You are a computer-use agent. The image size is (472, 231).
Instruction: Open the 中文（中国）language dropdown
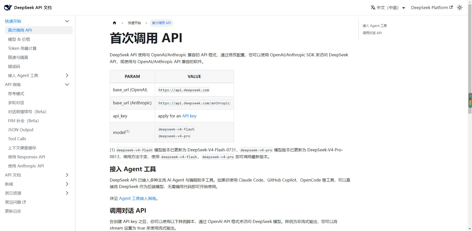(388, 8)
